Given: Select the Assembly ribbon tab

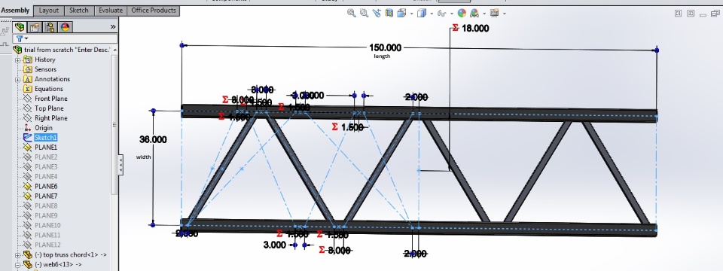Looking at the screenshot, I should click(15, 11).
